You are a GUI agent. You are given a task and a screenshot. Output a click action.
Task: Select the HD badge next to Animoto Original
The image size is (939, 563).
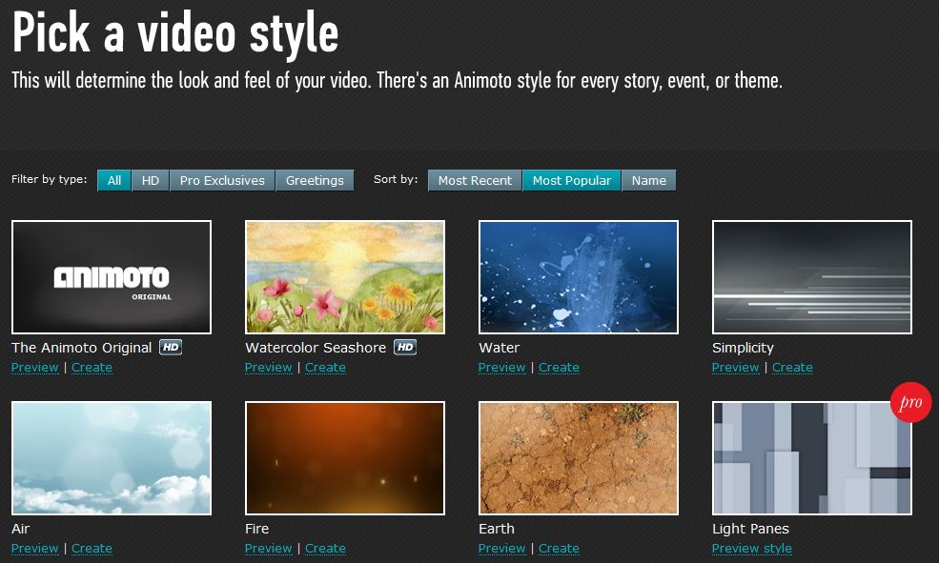coord(171,347)
